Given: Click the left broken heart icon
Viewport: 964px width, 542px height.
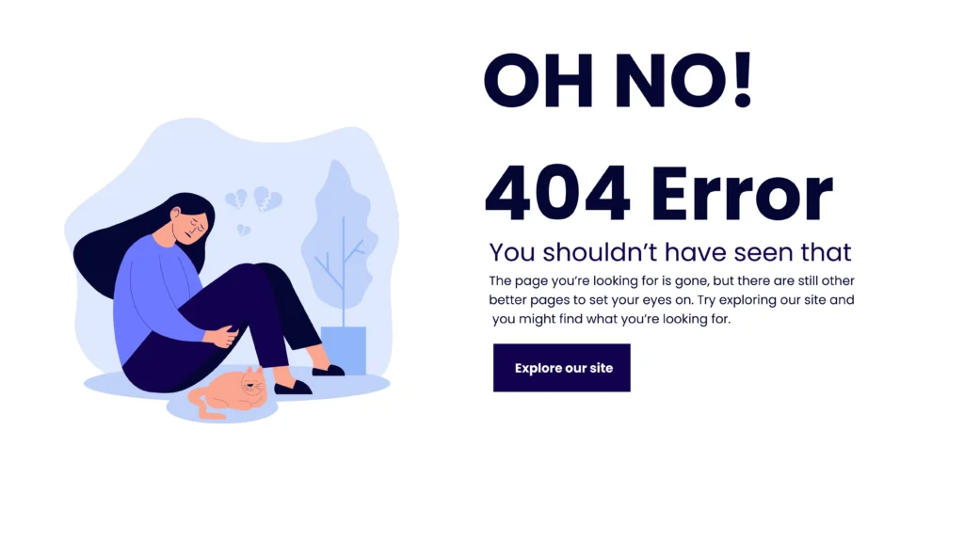Looking at the screenshot, I should 236,199.
